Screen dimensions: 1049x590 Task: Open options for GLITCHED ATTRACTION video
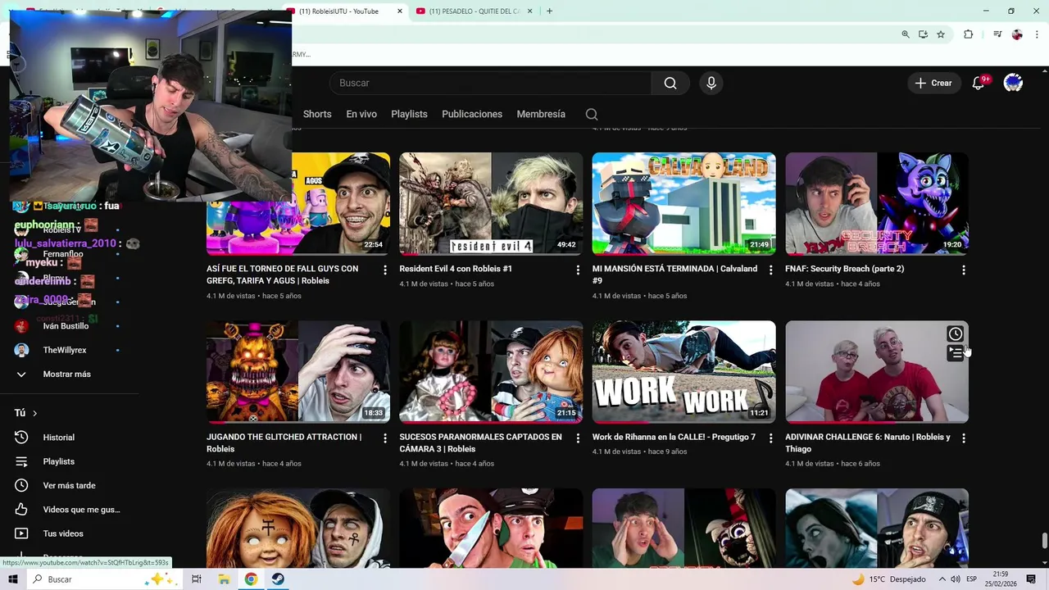click(385, 438)
